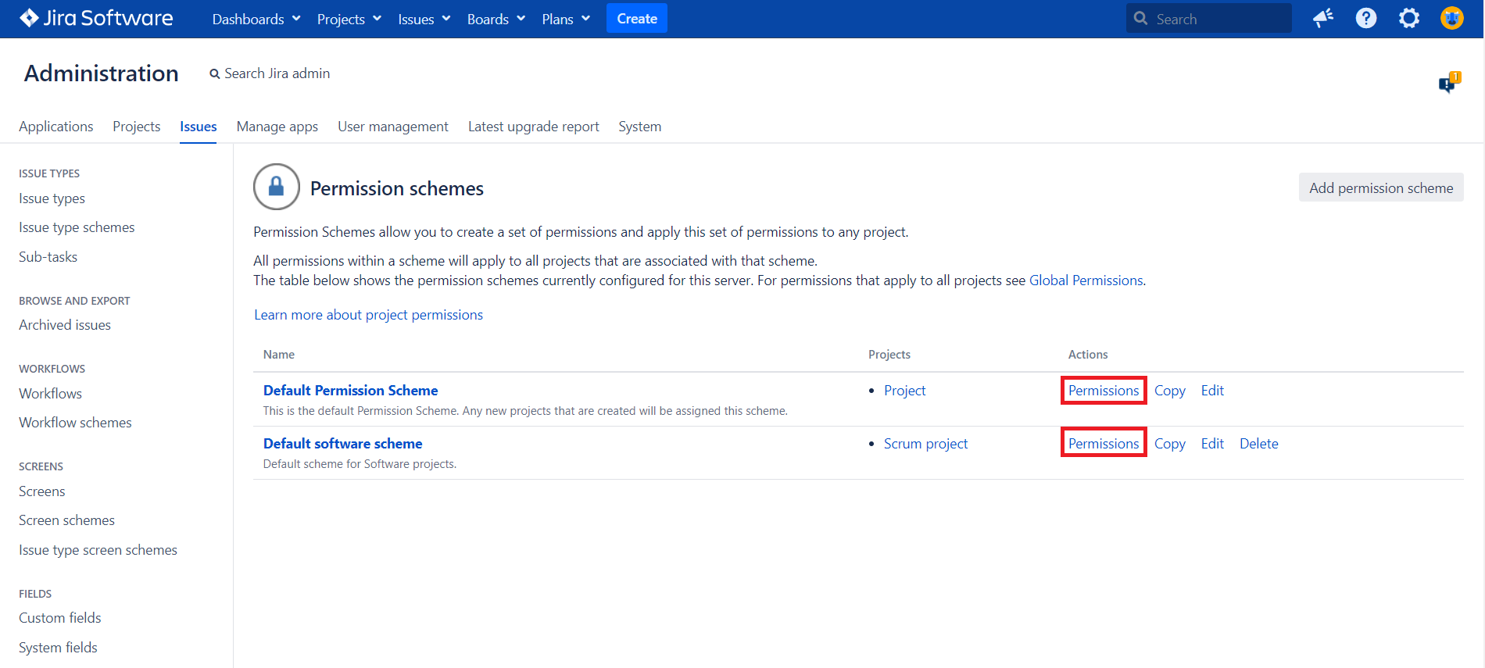Screen dimensions: 1485x668
Task: Open the Plans dropdown menu
Action: click(x=565, y=19)
